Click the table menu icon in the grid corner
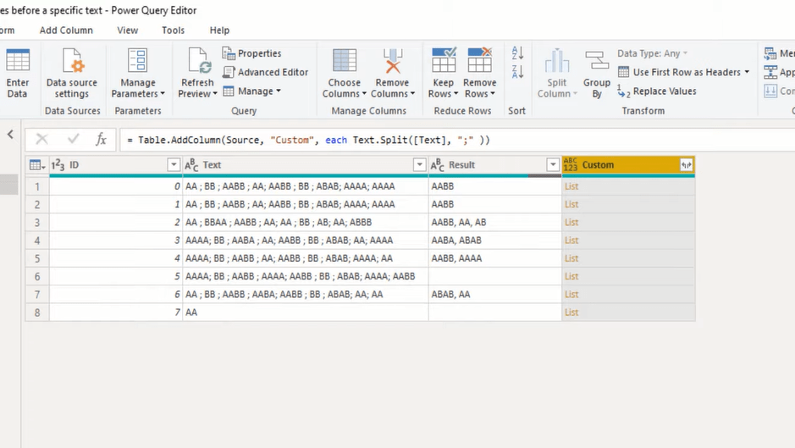795x448 pixels. 37,165
